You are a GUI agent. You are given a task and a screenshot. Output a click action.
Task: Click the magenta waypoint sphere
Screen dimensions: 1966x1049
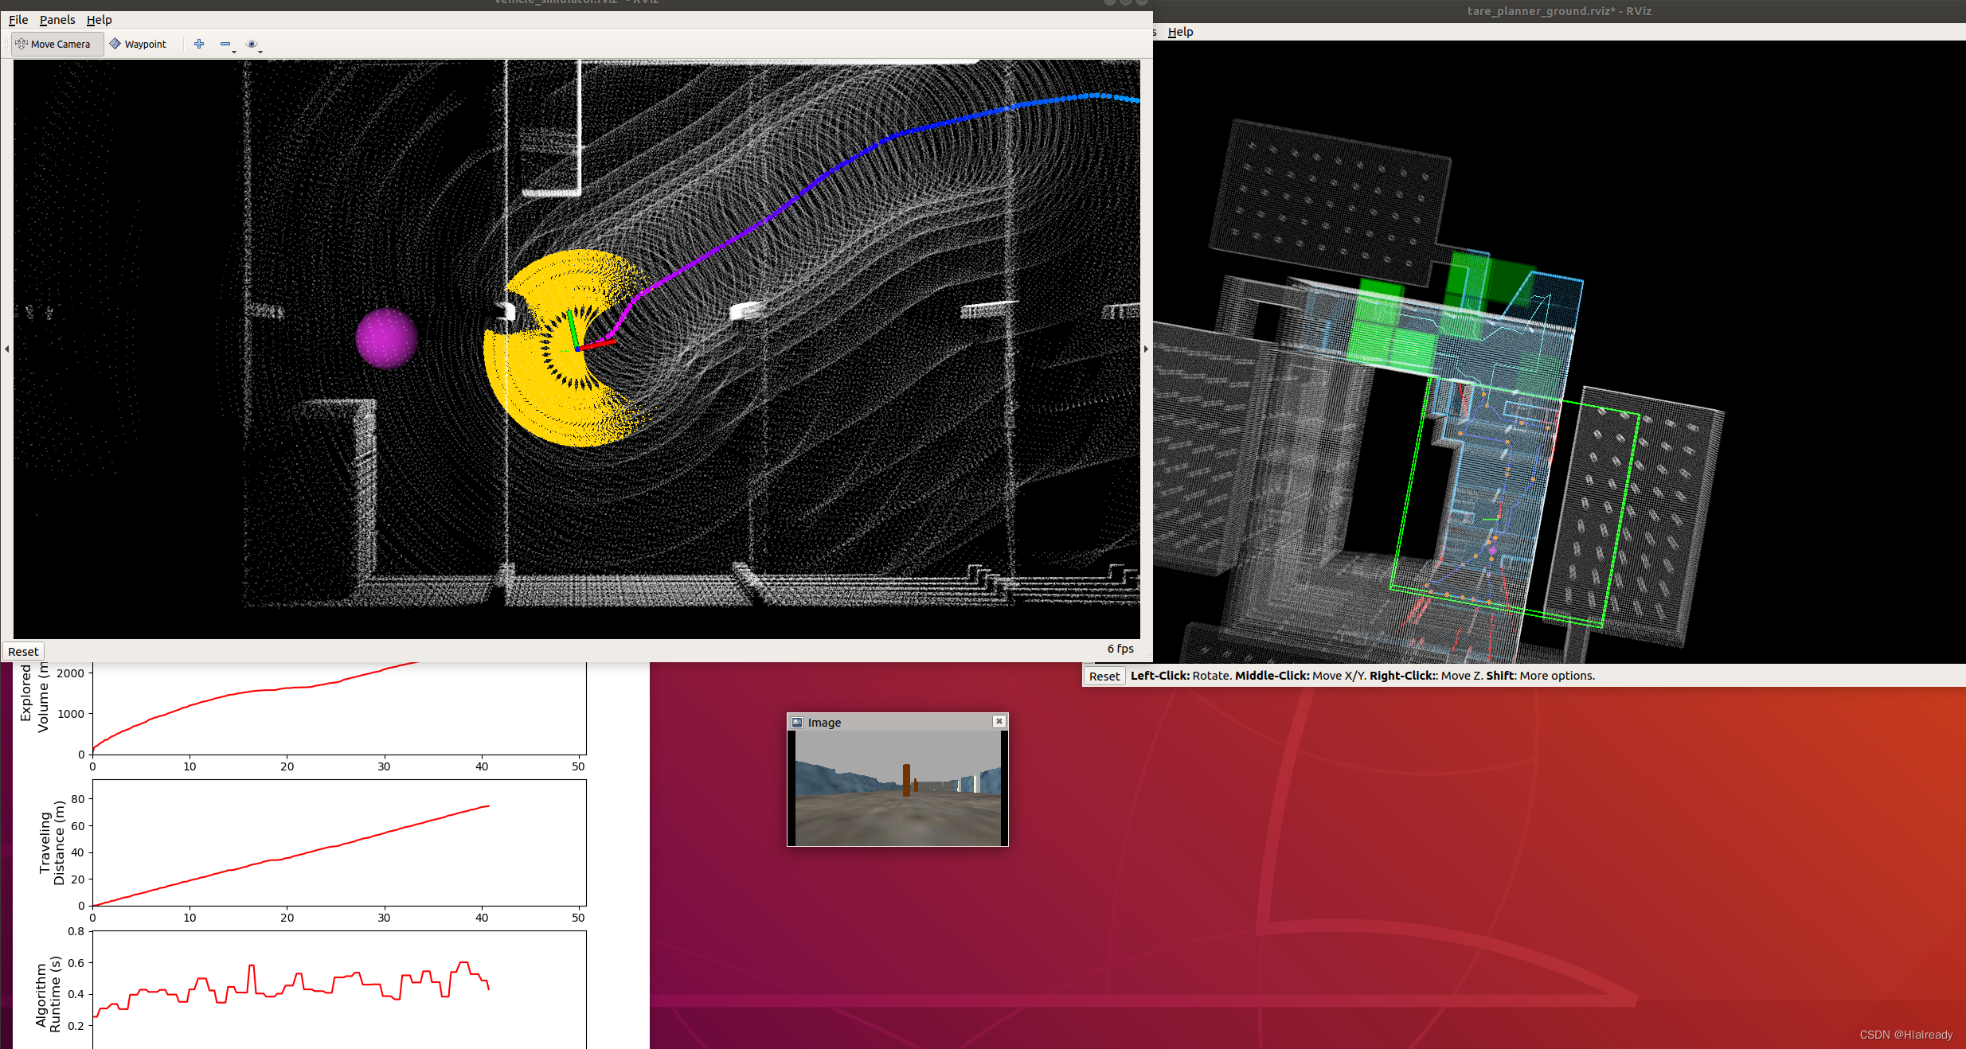[x=386, y=338]
